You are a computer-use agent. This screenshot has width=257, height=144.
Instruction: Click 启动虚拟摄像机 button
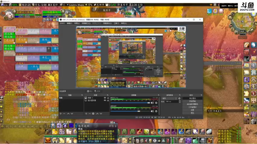(192, 104)
